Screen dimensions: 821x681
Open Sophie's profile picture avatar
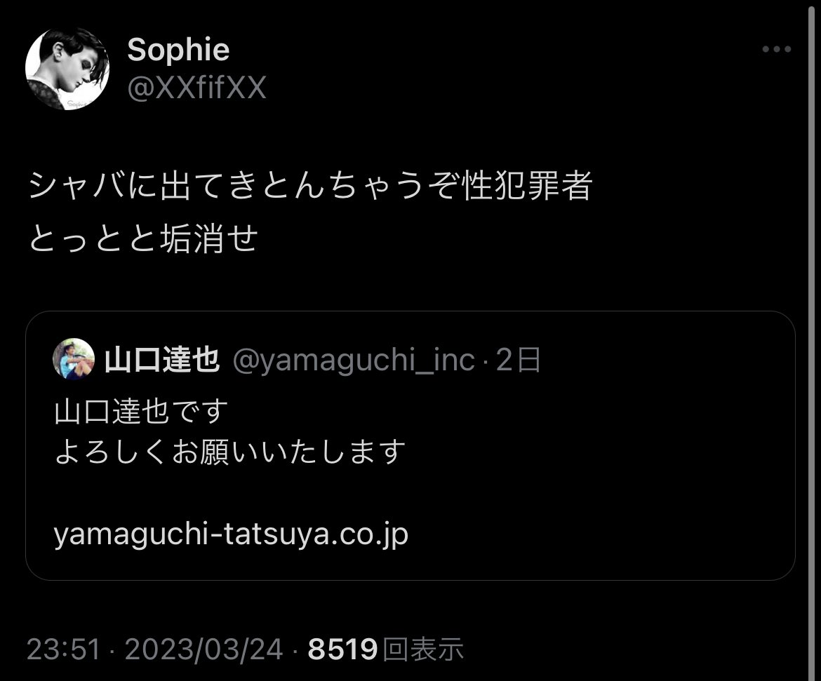67,69
